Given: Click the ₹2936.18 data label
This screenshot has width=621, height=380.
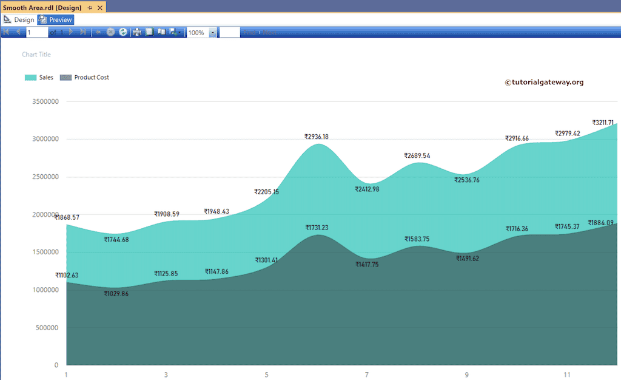Looking at the screenshot, I should (317, 137).
